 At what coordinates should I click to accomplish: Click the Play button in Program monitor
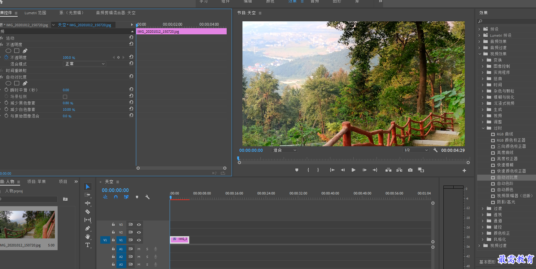(x=353, y=170)
